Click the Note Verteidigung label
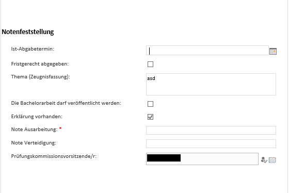 (x=34, y=143)
